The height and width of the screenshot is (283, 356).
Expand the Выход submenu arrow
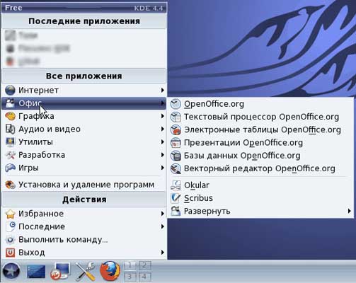[162, 253]
